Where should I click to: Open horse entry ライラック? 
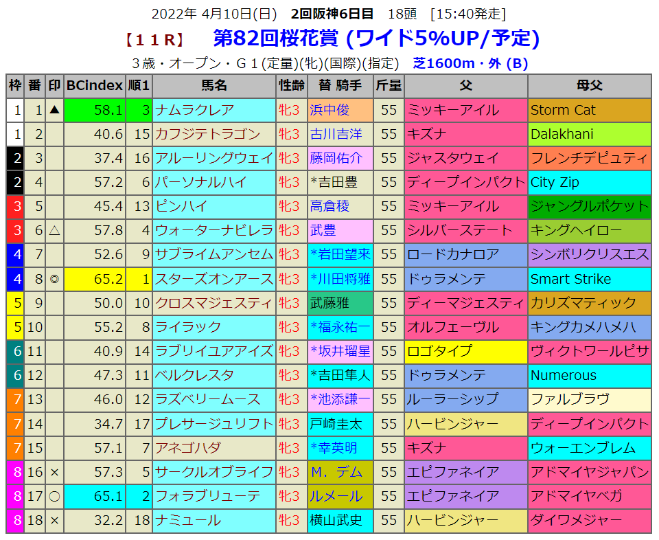click(x=187, y=327)
